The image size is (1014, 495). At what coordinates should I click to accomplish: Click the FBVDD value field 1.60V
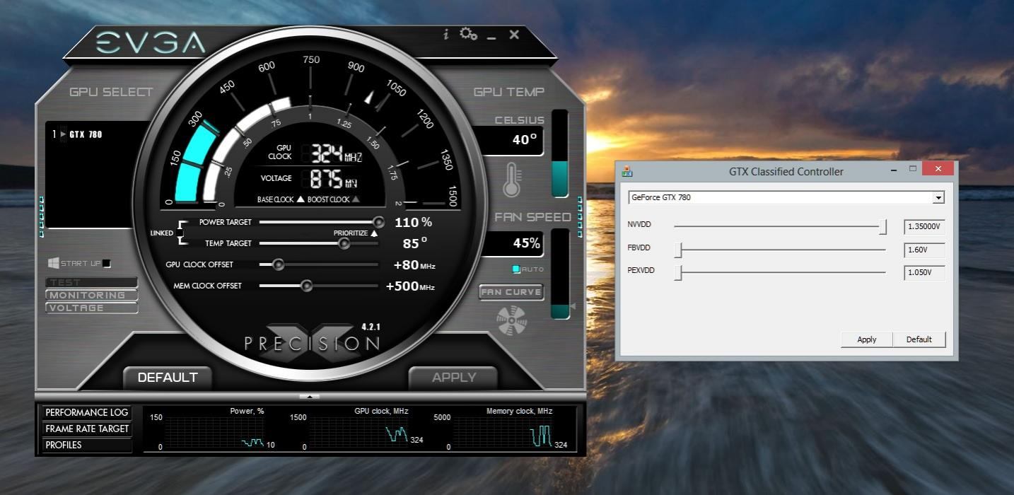925,250
